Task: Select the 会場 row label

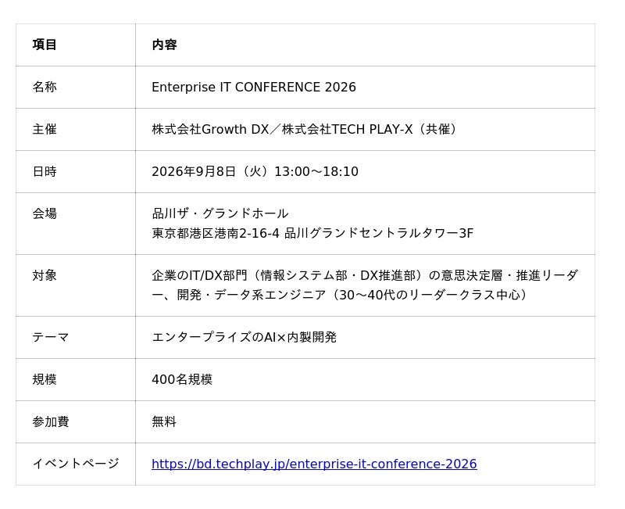Action: pyautogui.click(x=45, y=213)
